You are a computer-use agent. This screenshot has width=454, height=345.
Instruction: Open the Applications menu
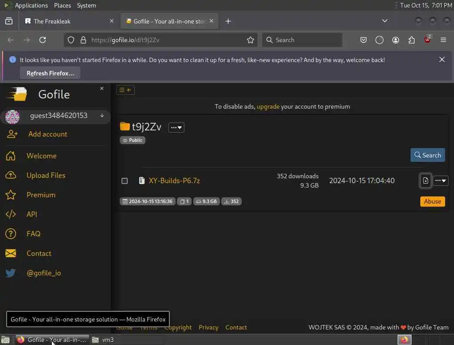31,5
